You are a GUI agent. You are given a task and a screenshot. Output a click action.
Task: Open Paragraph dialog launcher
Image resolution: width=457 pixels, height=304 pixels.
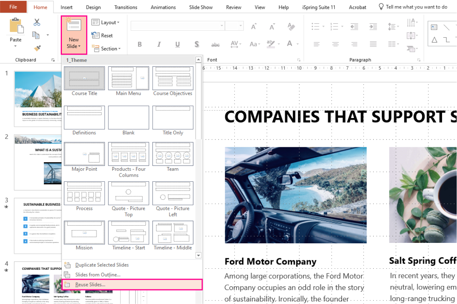pos(419,60)
